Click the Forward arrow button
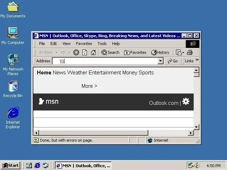The width and height of the screenshot is (227, 170). pos(63,52)
